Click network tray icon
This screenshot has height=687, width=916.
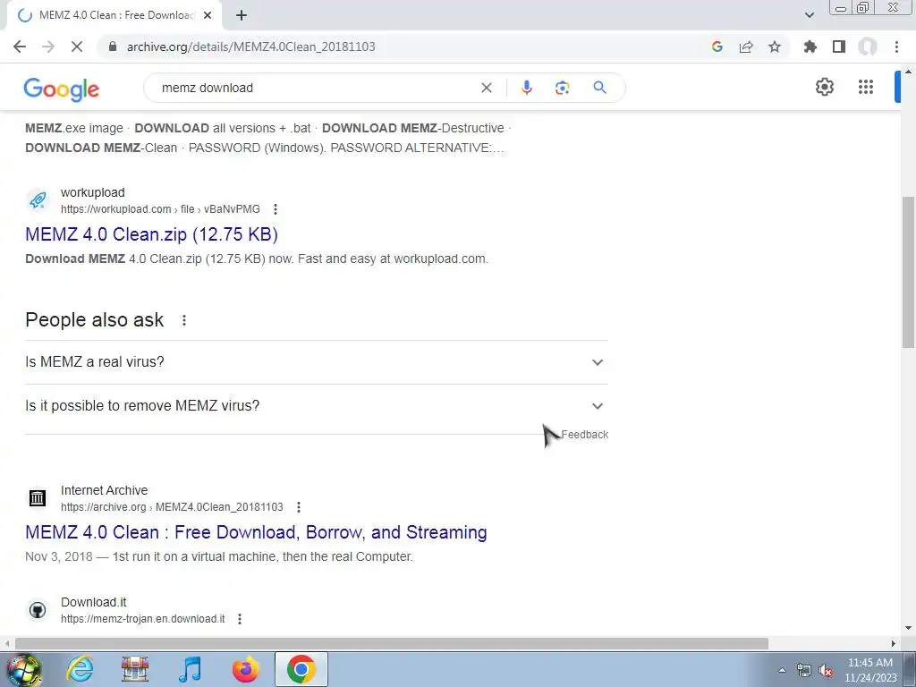coord(804,671)
